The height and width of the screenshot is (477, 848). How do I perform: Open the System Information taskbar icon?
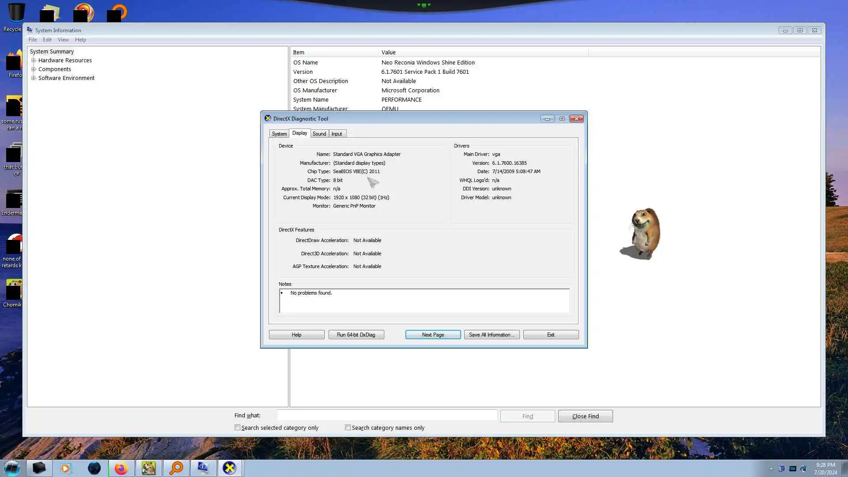point(203,468)
